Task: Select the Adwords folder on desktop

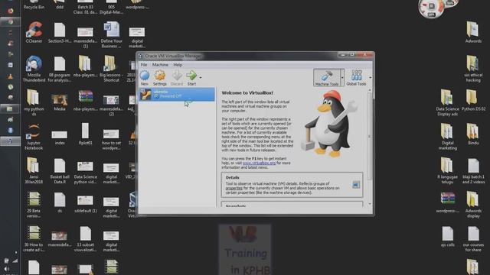Action: coord(473,32)
